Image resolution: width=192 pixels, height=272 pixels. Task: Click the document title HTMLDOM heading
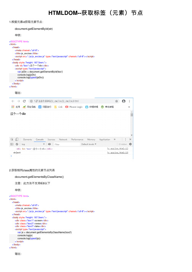pyautogui.click(x=96, y=13)
